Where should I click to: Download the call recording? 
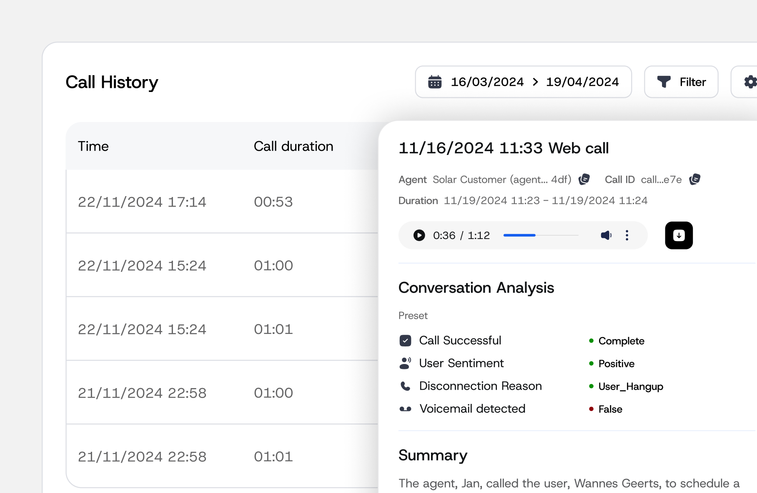tap(679, 235)
